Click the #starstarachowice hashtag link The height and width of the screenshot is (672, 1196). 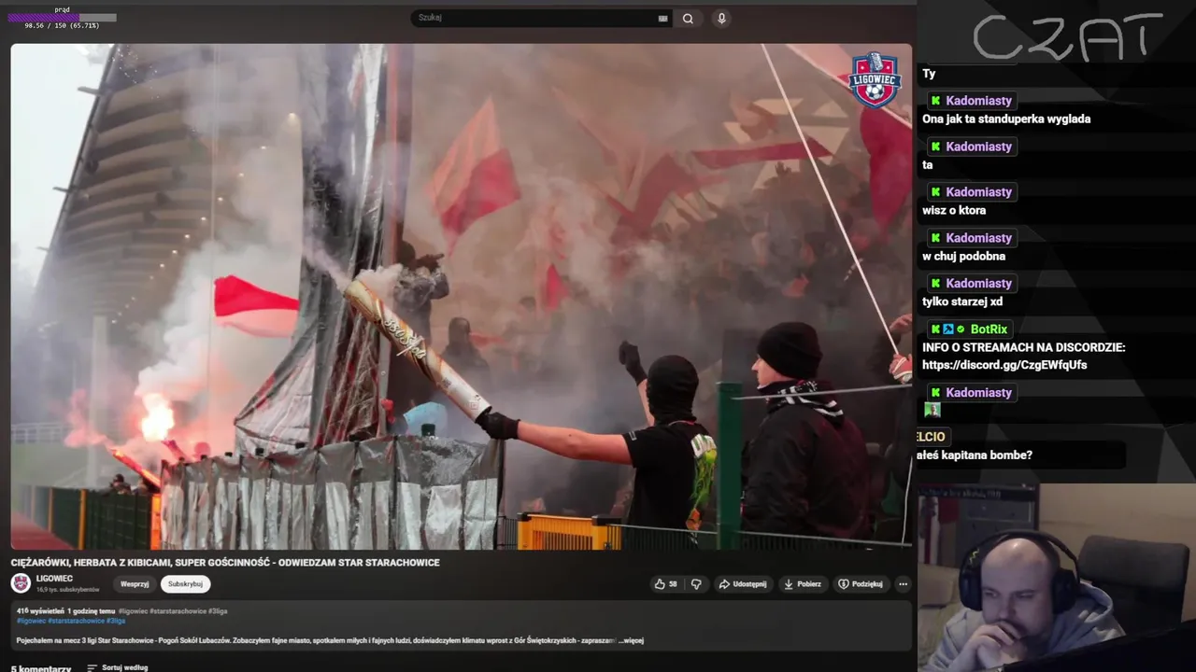[77, 621]
